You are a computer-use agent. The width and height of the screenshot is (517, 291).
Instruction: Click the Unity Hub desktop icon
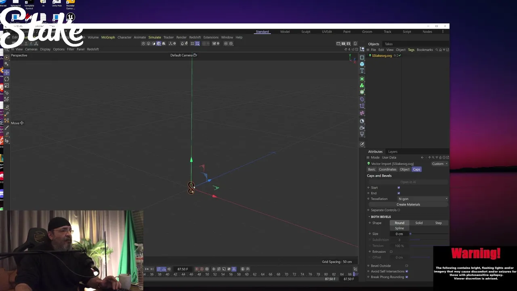57,4
